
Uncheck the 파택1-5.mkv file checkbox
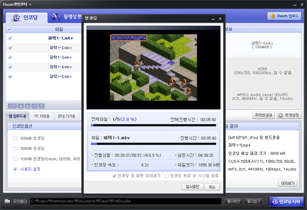[x=10, y=77]
